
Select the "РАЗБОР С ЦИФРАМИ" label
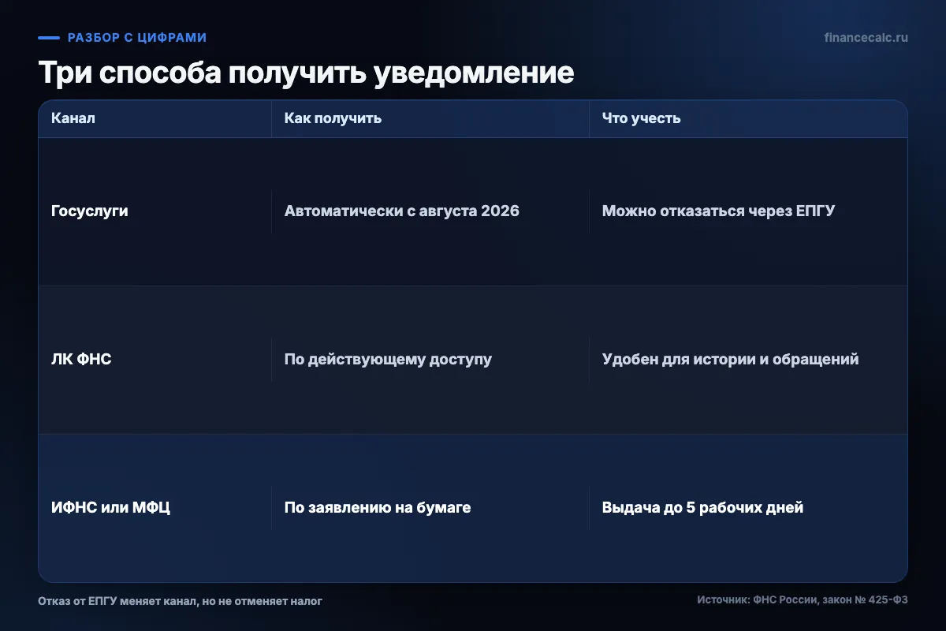click(x=137, y=37)
